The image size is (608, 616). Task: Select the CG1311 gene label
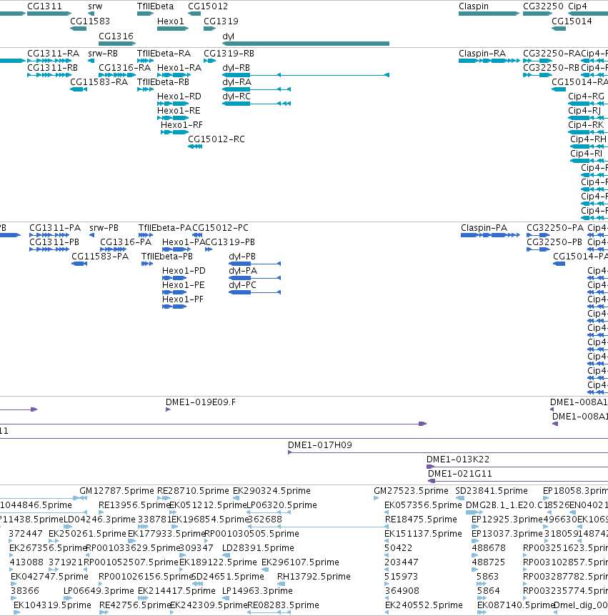pyautogui.click(x=44, y=6)
